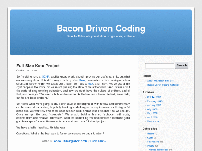
Task: Open the Full Size Kata Project post
Action: coord(38,66)
